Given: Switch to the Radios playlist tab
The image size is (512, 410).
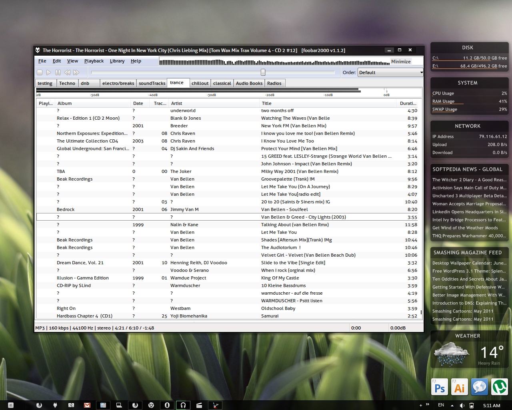Looking at the screenshot, I should coord(274,83).
